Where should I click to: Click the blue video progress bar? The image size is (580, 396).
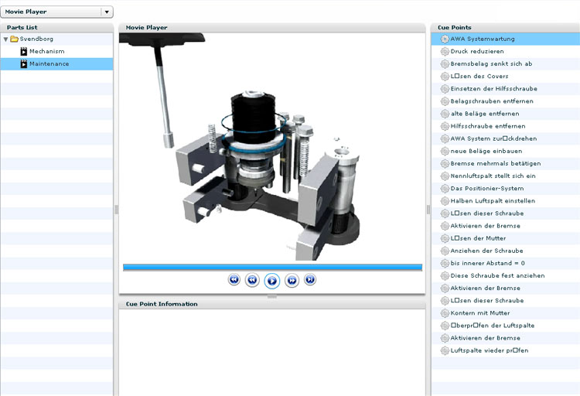[x=271, y=267]
